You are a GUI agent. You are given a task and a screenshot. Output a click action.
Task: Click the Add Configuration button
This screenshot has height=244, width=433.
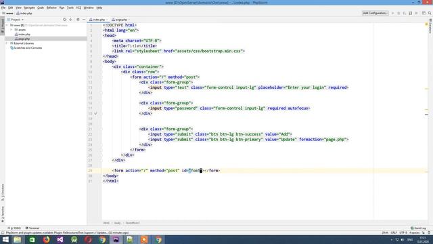(x=375, y=13)
